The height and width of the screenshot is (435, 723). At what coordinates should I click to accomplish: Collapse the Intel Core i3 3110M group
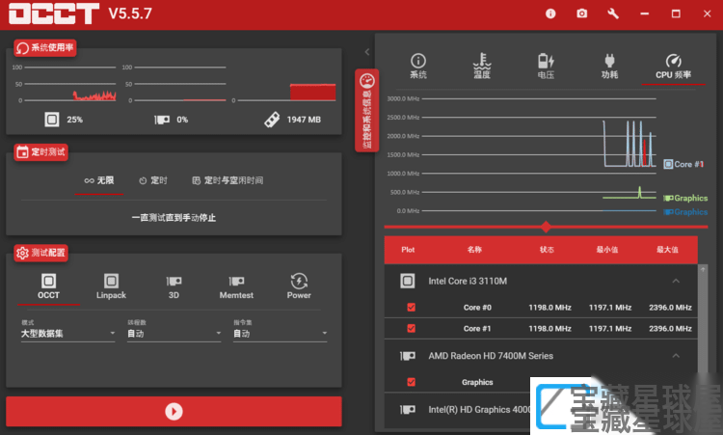pyautogui.click(x=676, y=281)
